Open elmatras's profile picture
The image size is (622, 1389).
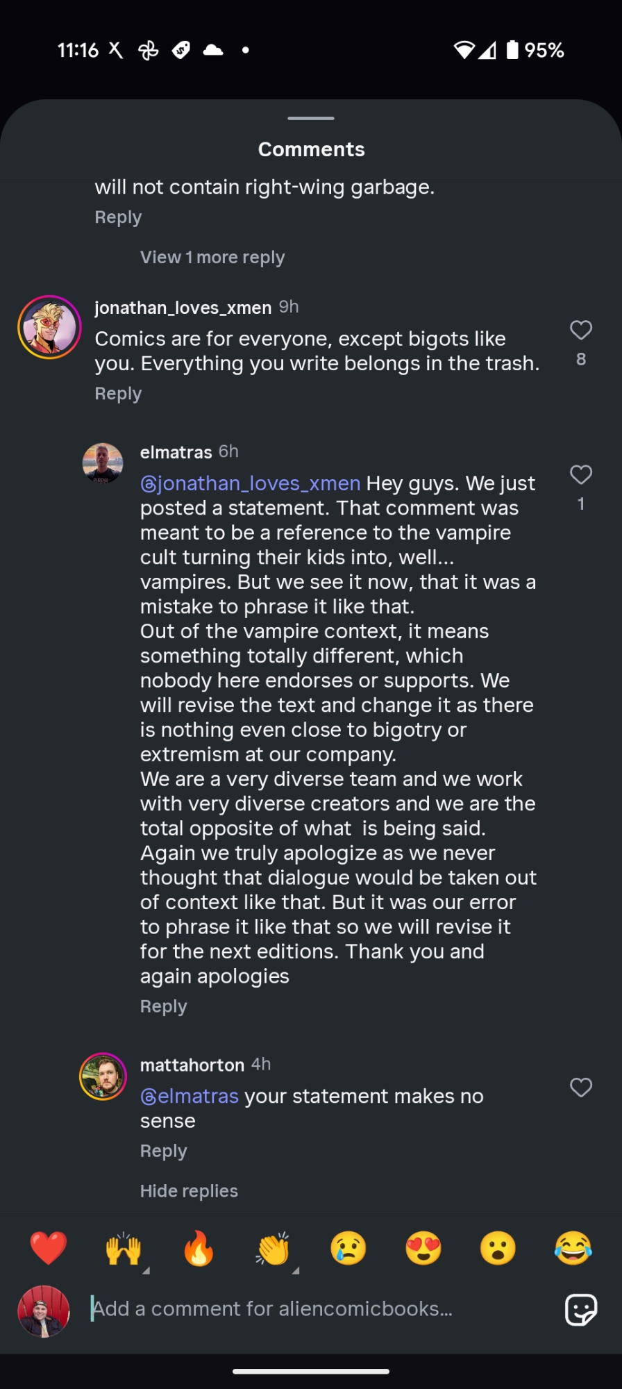click(103, 463)
